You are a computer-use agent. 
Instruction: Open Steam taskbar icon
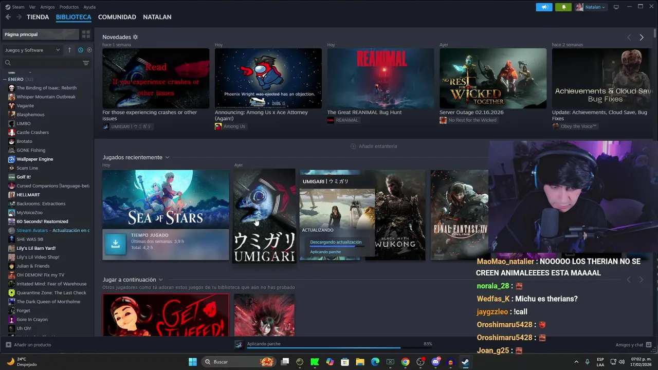pos(465,362)
